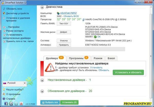Click the Выбрать все button
This screenshot has width=154, height=107.
pyautogui.click(x=50, y=102)
